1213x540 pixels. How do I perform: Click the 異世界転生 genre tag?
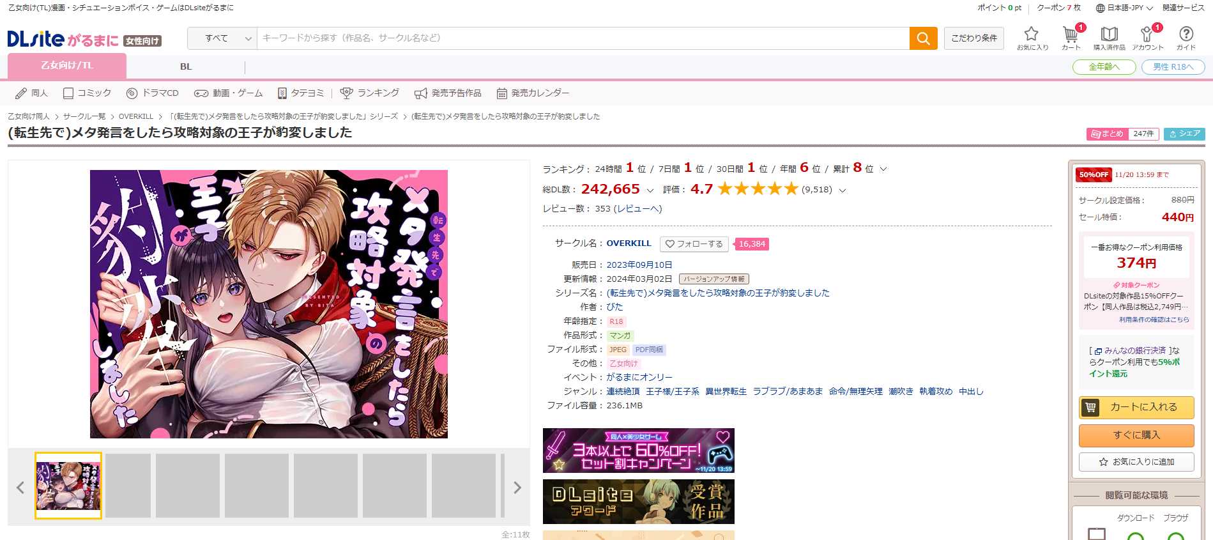coord(726,392)
